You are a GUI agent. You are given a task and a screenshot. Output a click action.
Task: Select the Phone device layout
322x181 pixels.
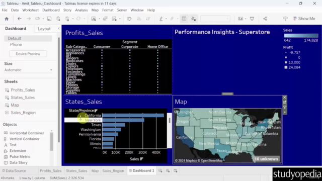click(x=16, y=45)
